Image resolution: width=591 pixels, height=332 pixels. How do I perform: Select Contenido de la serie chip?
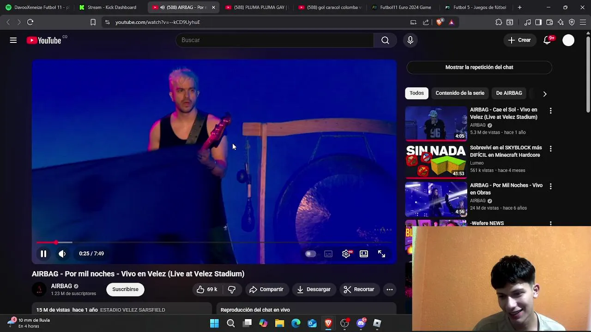pyautogui.click(x=460, y=93)
